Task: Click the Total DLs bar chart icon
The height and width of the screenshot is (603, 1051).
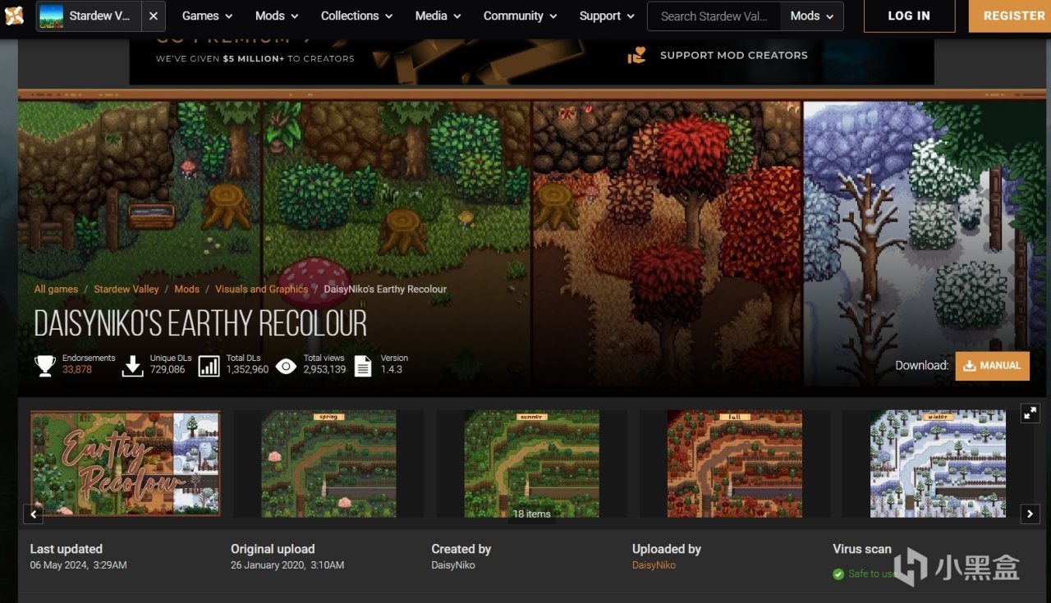Action: tap(209, 366)
